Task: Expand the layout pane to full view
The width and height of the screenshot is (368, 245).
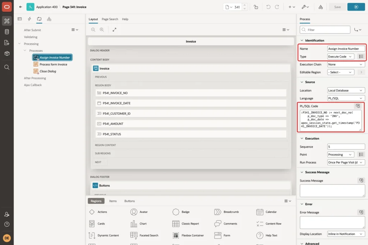Action: [x=114, y=30]
